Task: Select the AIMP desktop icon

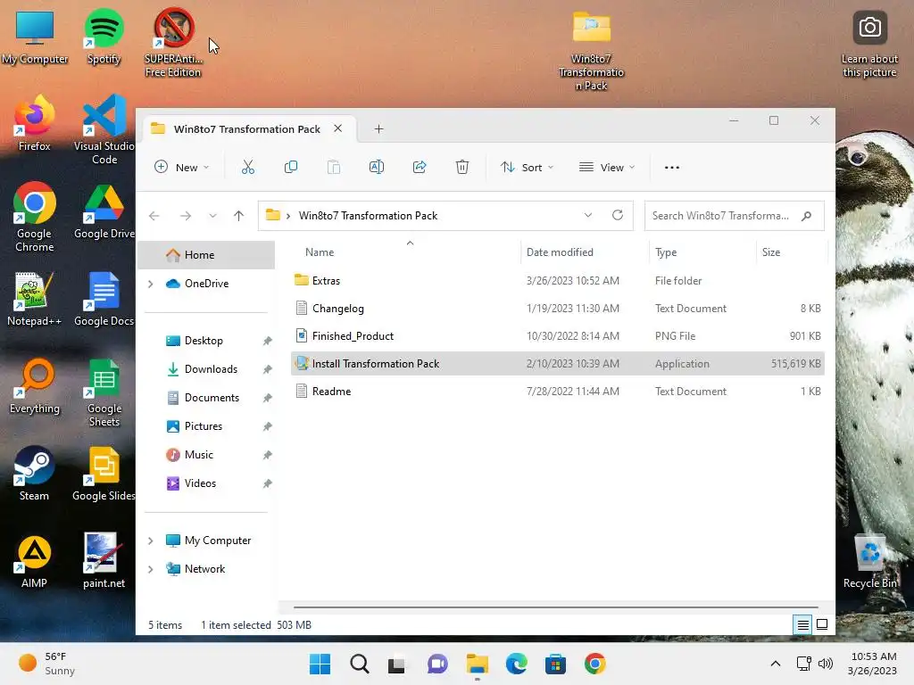Action: [x=35, y=562]
